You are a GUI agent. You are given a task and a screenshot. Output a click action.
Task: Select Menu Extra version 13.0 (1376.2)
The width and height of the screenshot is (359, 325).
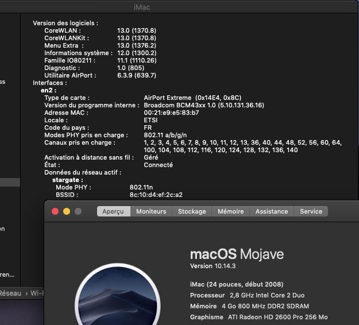(x=137, y=45)
